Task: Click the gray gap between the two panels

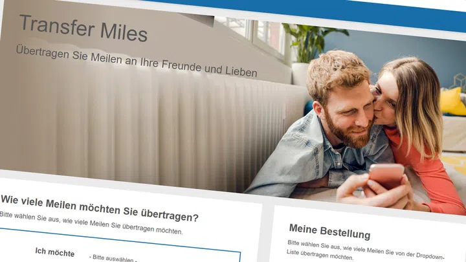Action: (267, 232)
